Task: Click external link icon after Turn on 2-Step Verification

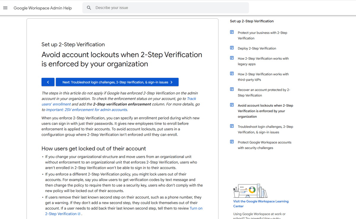Action: pos(79,214)
